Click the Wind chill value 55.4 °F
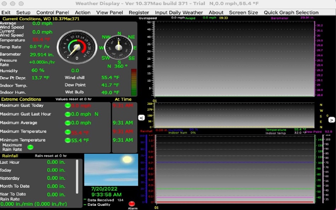Viewport: 336px width, 210px height. [x=110, y=77]
